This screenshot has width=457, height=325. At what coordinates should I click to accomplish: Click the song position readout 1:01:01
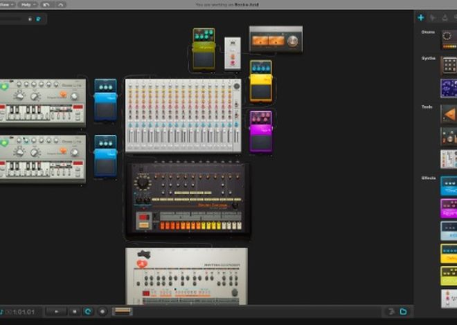(x=24, y=312)
